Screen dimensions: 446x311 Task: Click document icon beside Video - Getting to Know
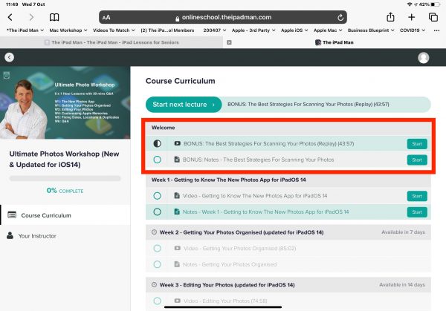pos(177,195)
